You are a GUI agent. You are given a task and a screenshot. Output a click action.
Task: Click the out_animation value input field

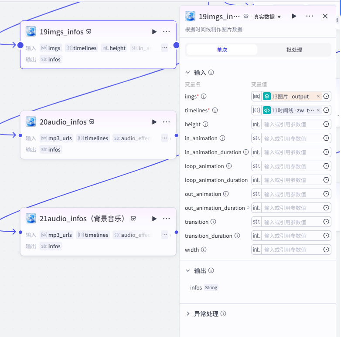(292, 194)
